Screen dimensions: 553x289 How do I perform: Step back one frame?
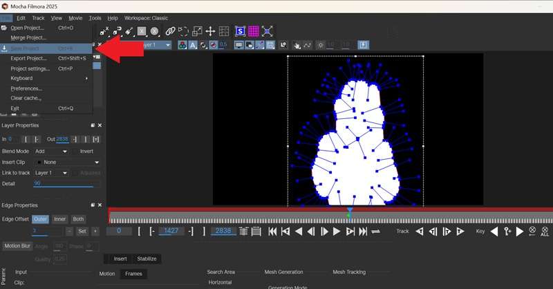pyautogui.click(x=311, y=232)
